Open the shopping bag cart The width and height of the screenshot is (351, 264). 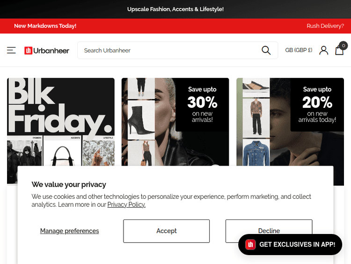339,50
